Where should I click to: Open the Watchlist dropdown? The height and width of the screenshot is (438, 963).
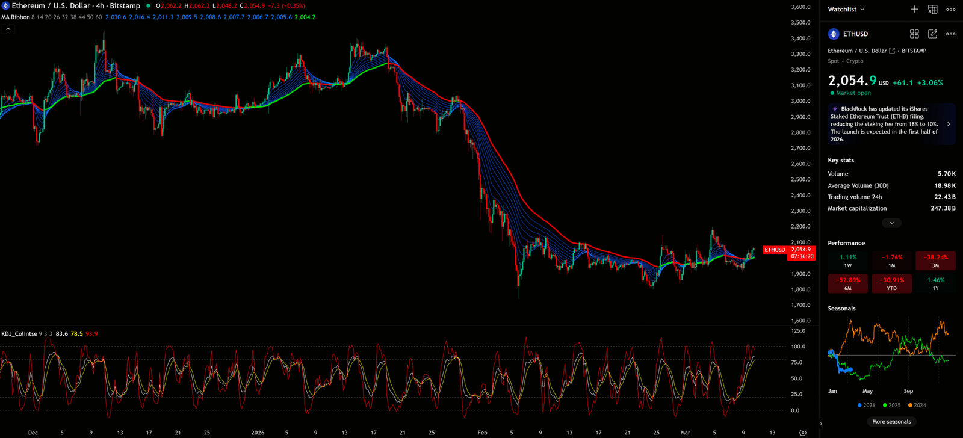coord(846,9)
